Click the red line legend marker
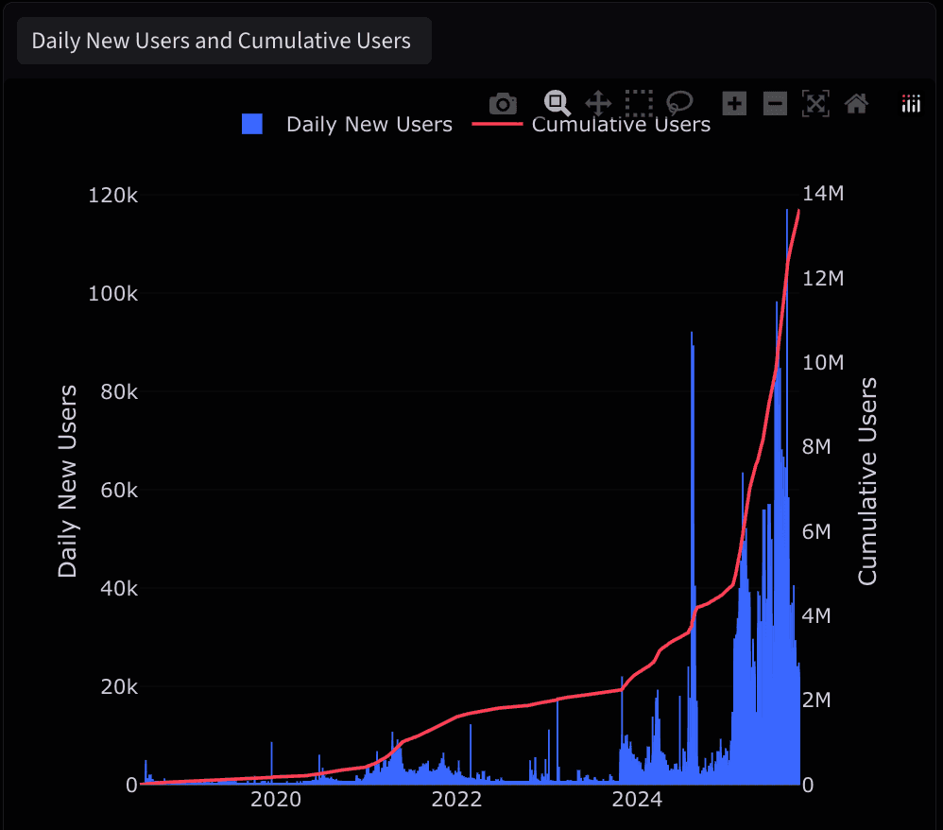The image size is (943, 830). click(x=497, y=124)
